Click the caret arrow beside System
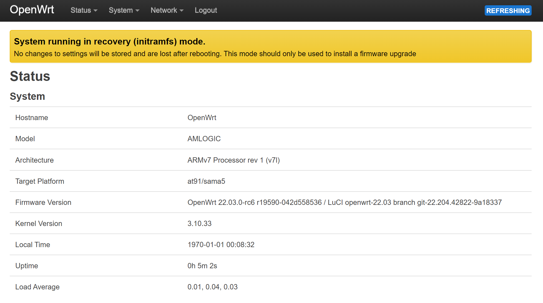Image resolution: width=543 pixels, height=303 pixels. click(137, 11)
